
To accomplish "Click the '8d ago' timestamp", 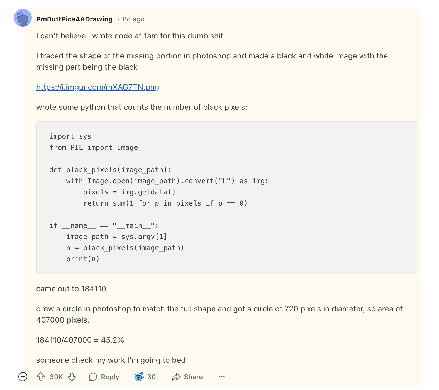I will click(133, 19).
